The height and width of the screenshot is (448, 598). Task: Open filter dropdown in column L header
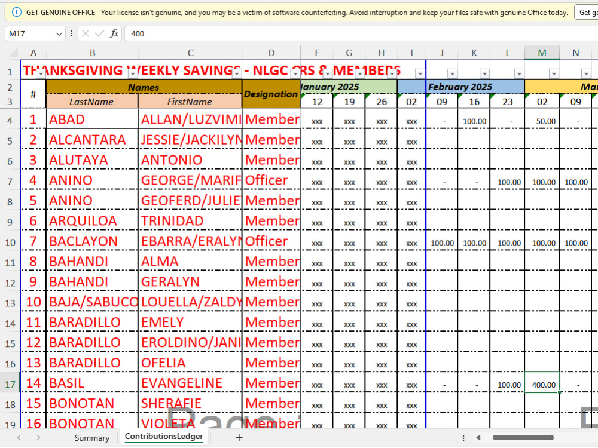[519, 73]
